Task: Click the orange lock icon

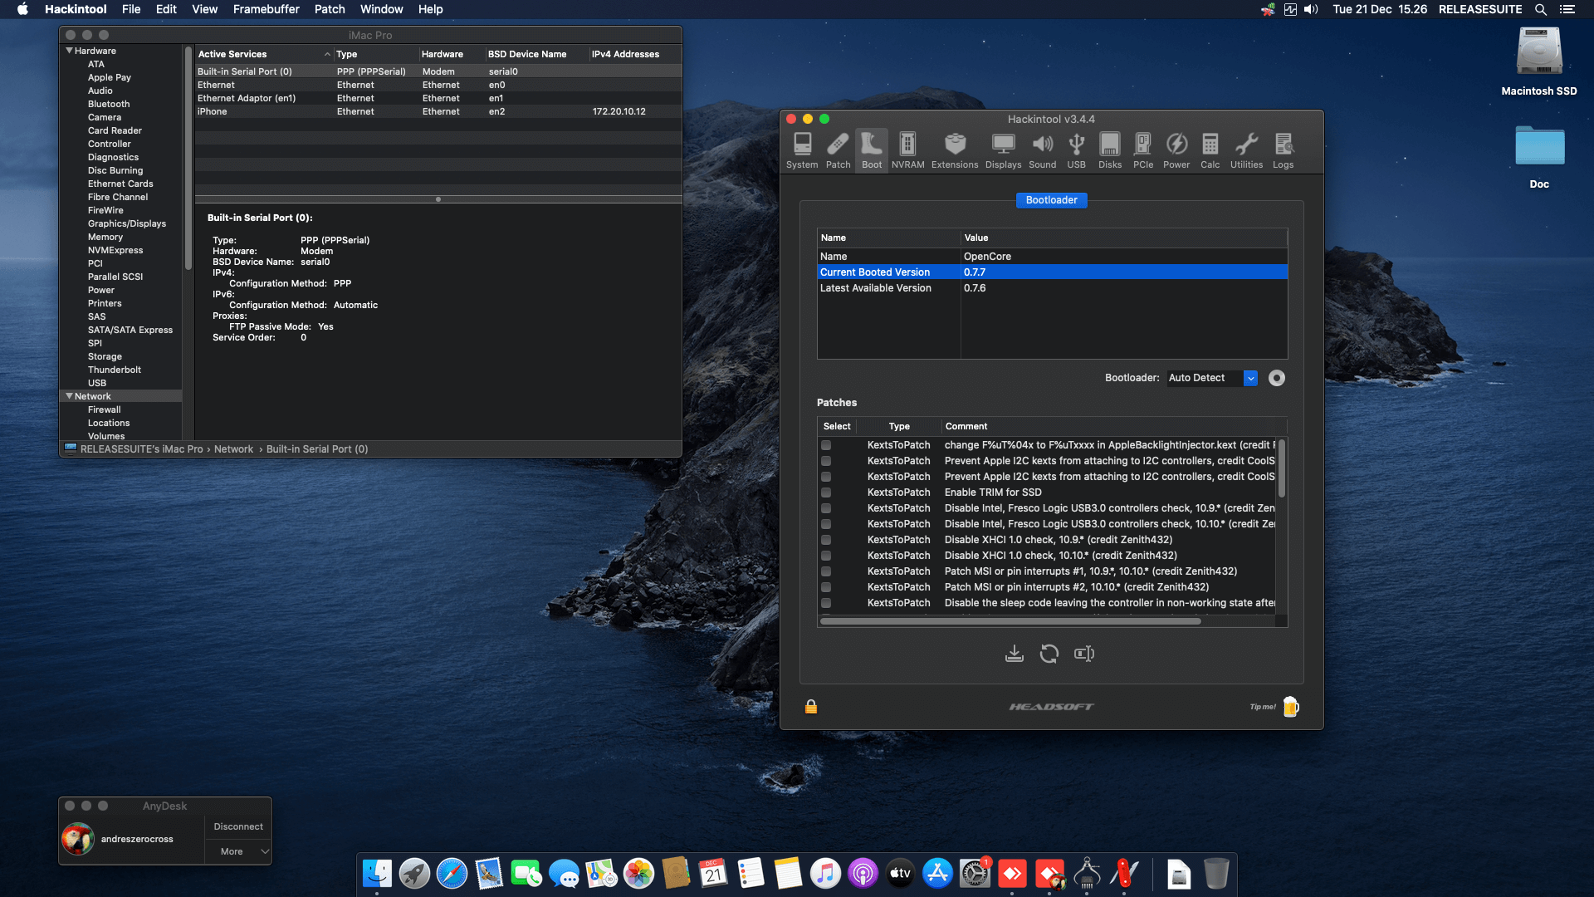Action: [811, 707]
